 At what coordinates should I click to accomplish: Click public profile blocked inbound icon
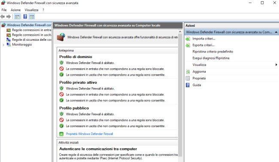pos(61,120)
